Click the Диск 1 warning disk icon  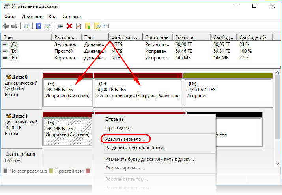tap(8, 116)
